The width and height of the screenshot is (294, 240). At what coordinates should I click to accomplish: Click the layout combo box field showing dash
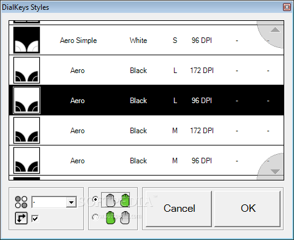54,203
